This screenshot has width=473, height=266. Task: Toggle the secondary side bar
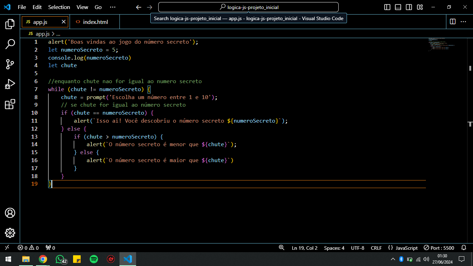[409, 7]
